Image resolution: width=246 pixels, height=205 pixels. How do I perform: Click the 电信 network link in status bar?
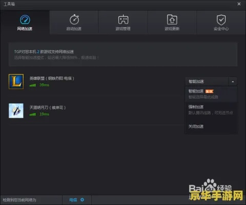pyautogui.click(x=73, y=200)
